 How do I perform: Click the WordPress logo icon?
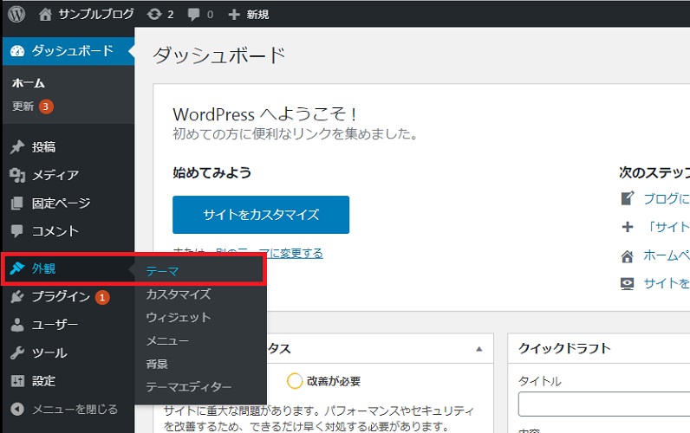[x=16, y=14]
